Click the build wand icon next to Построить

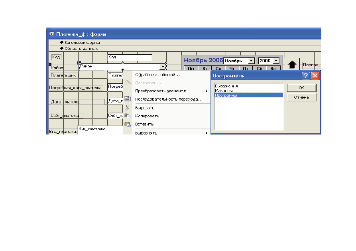pos(128,83)
